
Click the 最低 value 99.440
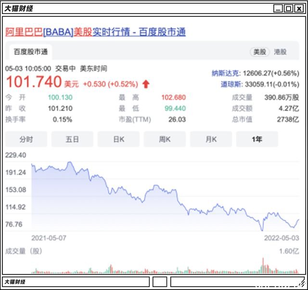coord(175,108)
